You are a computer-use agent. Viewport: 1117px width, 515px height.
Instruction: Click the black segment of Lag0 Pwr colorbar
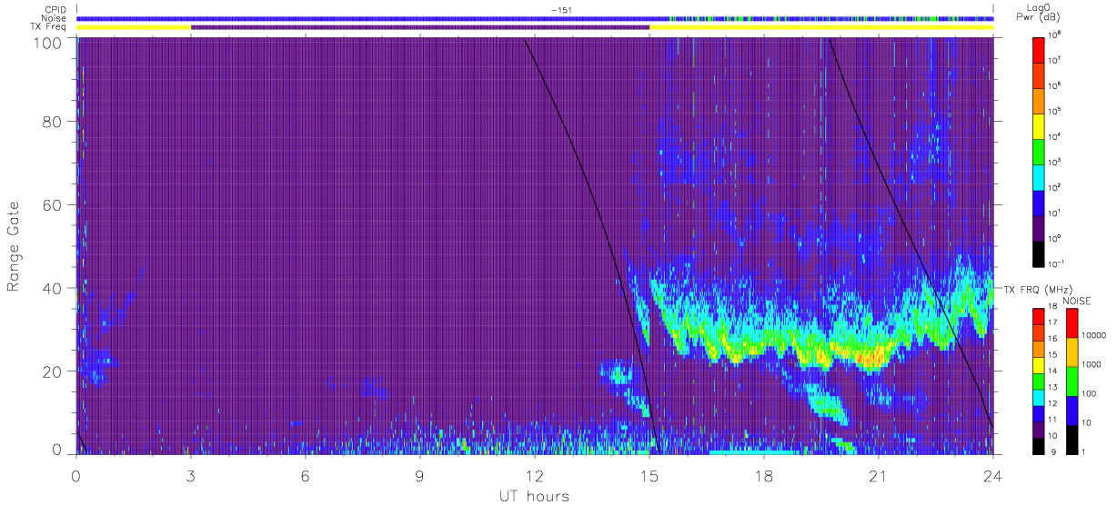click(x=1041, y=253)
